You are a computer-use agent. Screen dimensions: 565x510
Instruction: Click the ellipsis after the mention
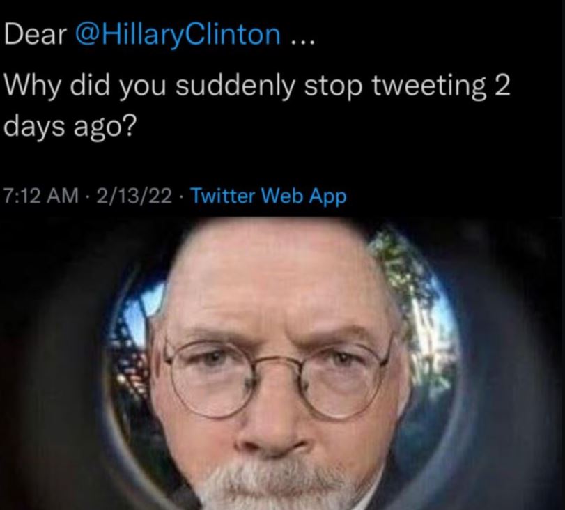pyautogui.click(x=302, y=42)
